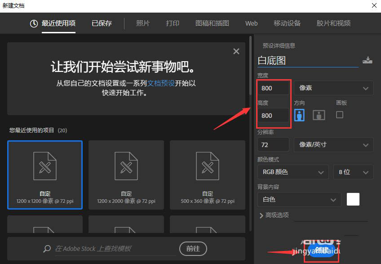Click the Adobe Stock template search field
Viewport: 381px width, 264px height.
(x=115, y=249)
